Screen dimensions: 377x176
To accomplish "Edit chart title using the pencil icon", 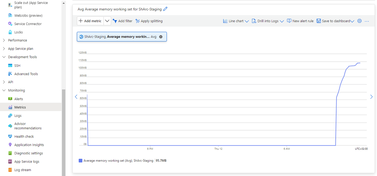I will pos(165,9).
